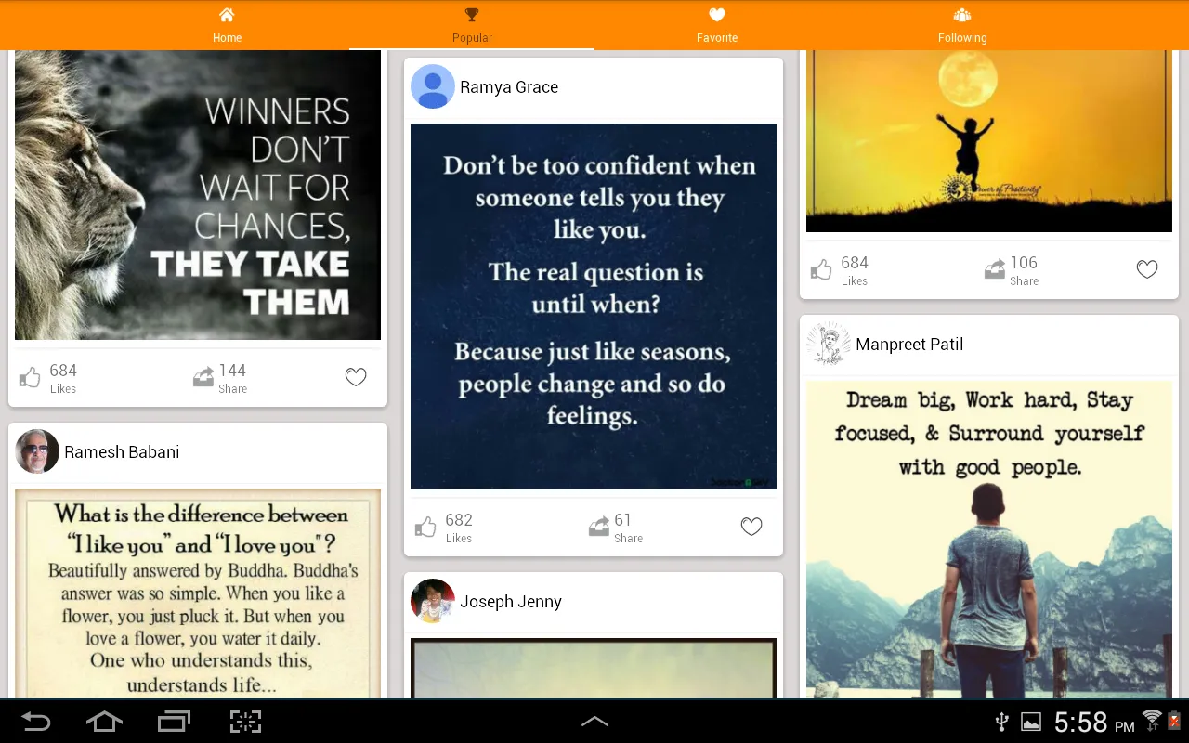Share the lion quote with 144 shares
Image resolution: width=1189 pixels, height=743 pixels.
point(203,377)
